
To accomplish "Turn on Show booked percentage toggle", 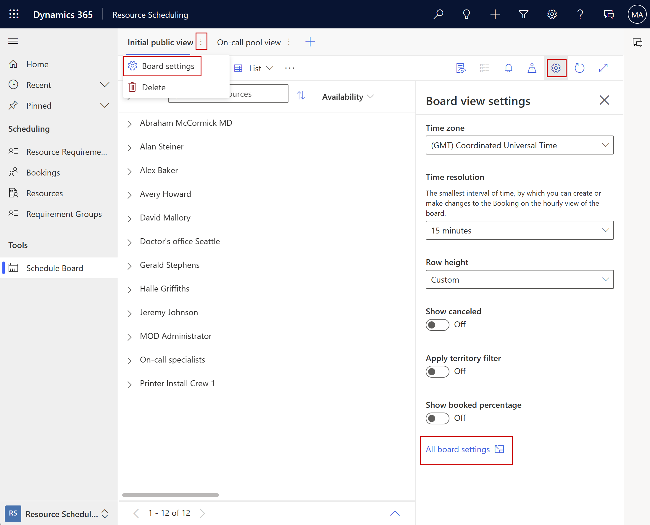I will click(436, 418).
